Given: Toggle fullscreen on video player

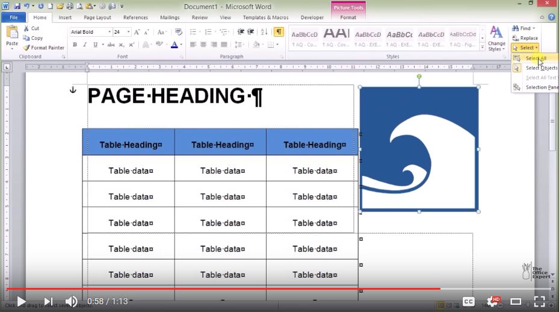Looking at the screenshot, I should click(x=539, y=302).
